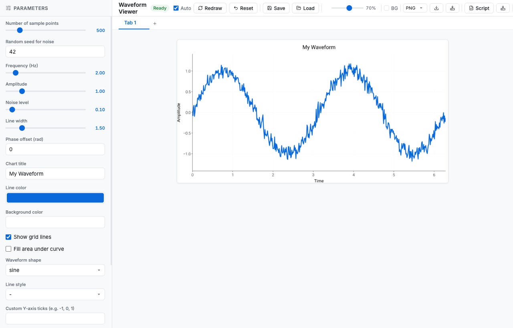Click the Save button
513x328 pixels.
coord(276,8)
